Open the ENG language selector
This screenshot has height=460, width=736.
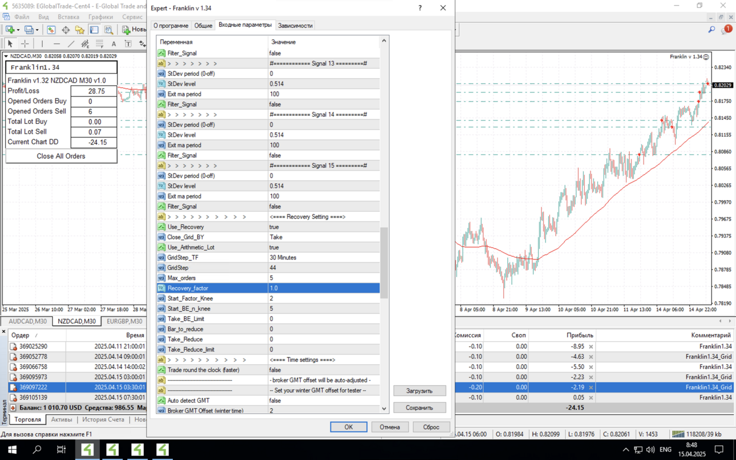pyautogui.click(x=665, y=450)
